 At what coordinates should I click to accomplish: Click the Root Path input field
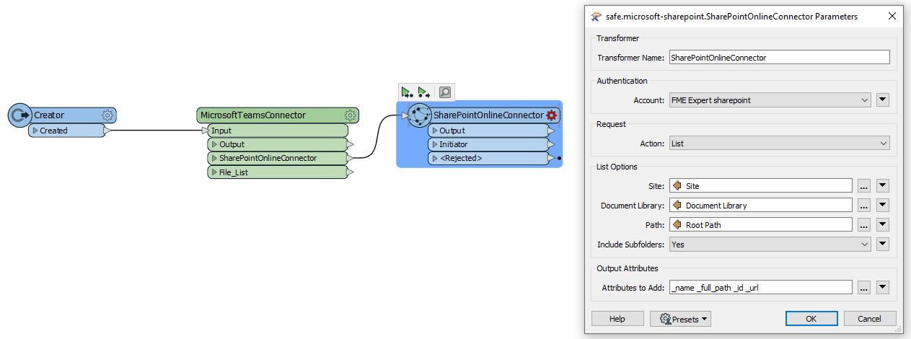pyautogui.click(x=761, y=225)
